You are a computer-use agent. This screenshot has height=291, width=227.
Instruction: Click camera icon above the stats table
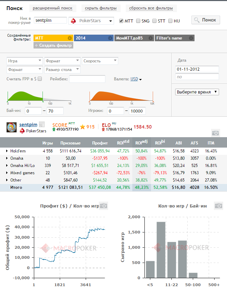[216, 133]
